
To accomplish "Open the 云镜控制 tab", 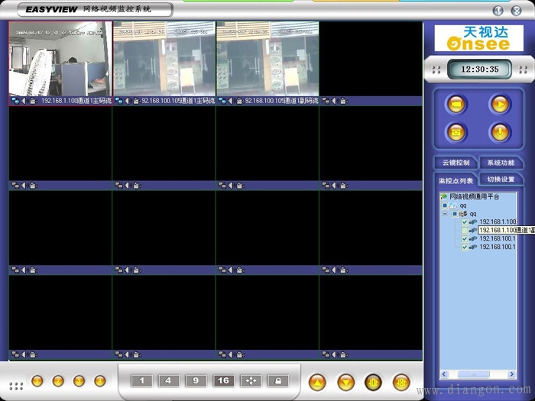I will click(456, 163).
